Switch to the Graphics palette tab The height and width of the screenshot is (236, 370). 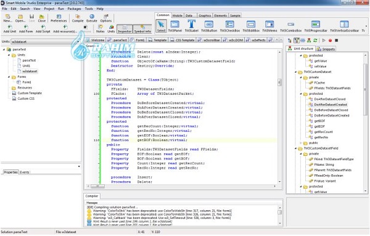point(205,15)
